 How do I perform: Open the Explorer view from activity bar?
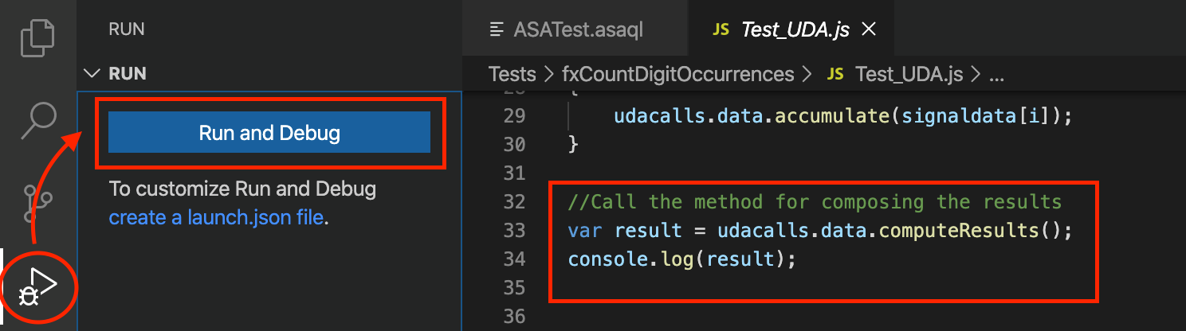click(x=37, y=37)
